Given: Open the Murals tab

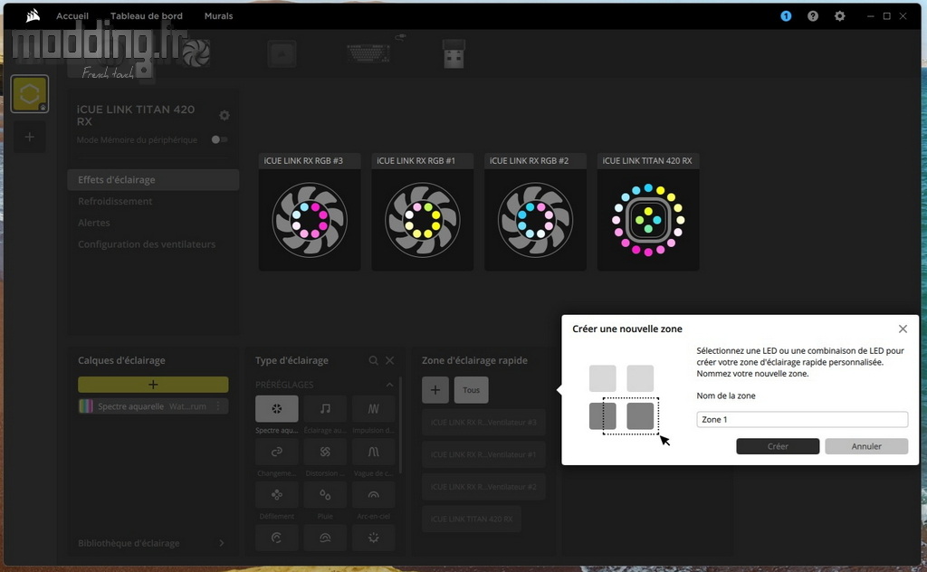Looking at the screenshot, I should (219, 16).
